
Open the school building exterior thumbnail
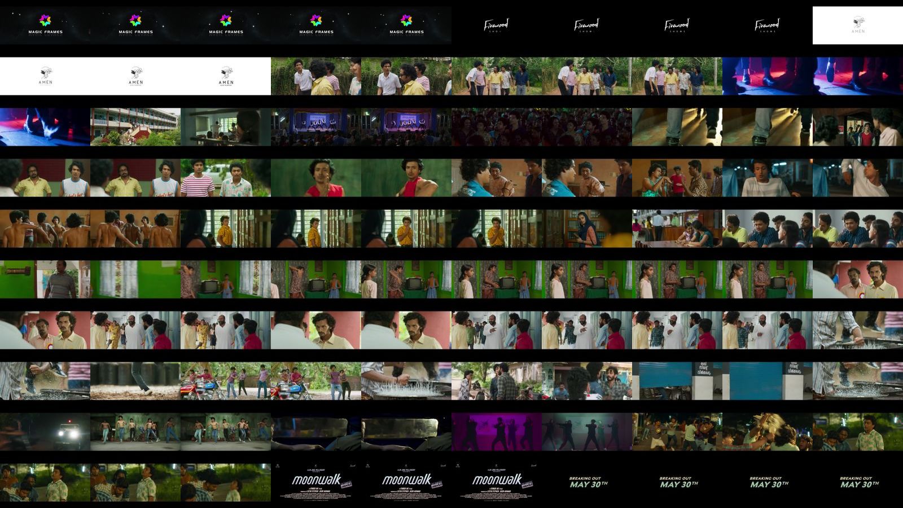click(x=135, y=127)
